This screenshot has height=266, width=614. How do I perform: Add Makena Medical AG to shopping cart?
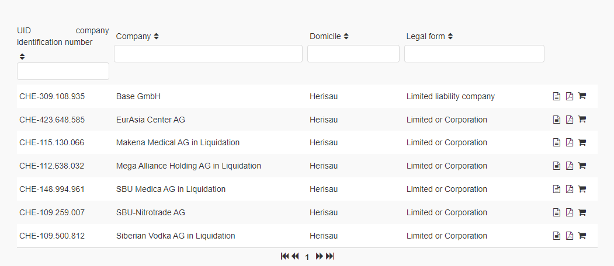[582, 142]
